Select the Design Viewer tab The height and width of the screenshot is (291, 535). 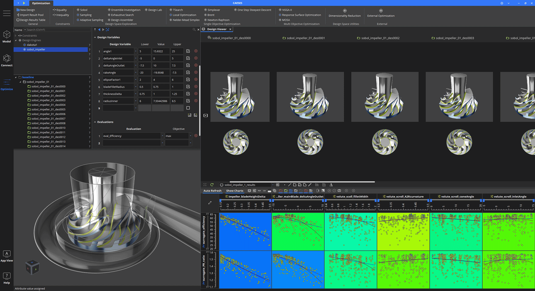coord(217,29)
